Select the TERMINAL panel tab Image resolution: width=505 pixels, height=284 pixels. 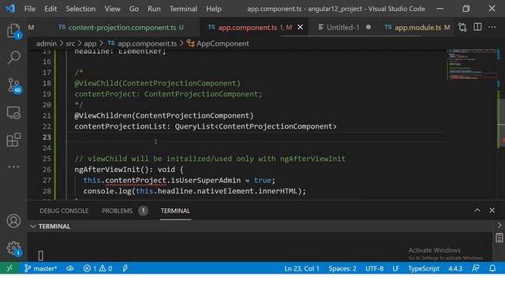coord(175,211)
